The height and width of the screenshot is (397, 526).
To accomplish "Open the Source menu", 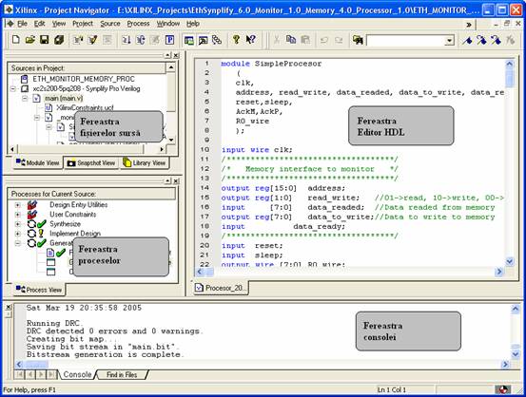I will [x=110, y=24].
